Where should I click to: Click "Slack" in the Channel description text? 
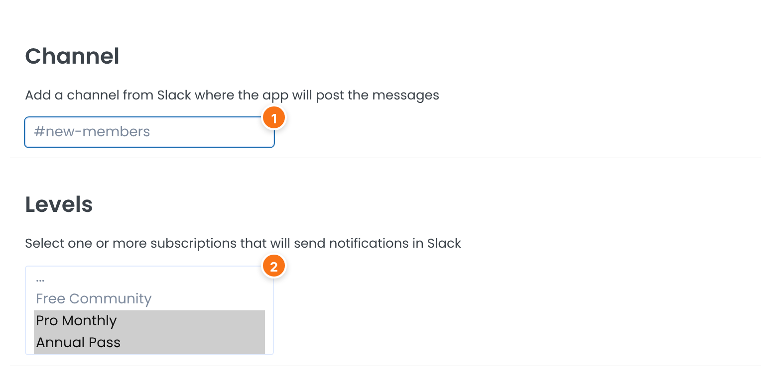click(x=174, y=95)
